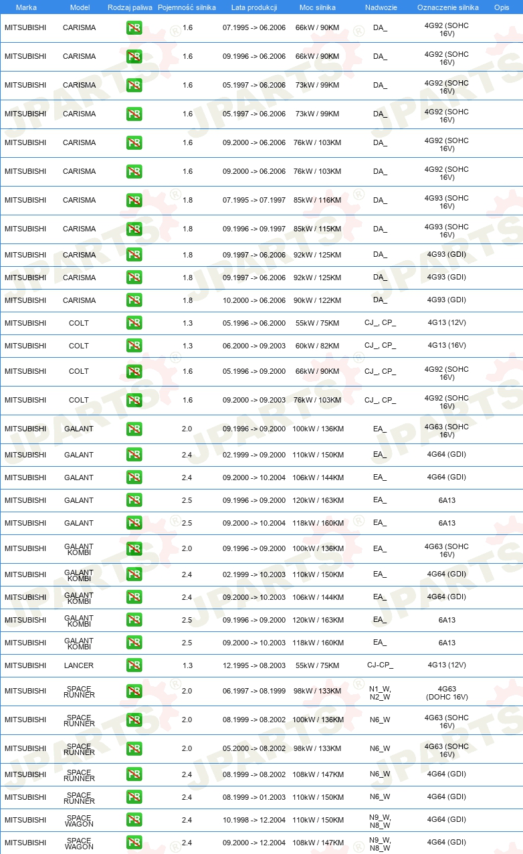Click the Model column header

point(80,7)
